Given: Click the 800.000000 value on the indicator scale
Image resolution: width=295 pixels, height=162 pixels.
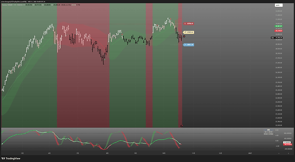Looking at the screenshot, I should (x=287, y=133).
